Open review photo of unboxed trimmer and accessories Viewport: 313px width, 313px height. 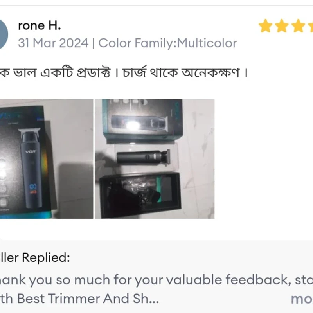(x=155, y=159)
